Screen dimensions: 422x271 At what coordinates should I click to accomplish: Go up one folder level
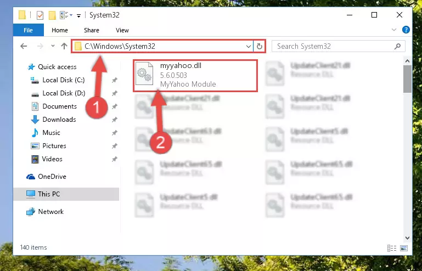tap(64, 46)
